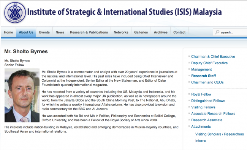Viewport: 247px width, 150px height.
Task: Open Visiting Scholars / Researchers link
Action: click(x=219, y=134)
